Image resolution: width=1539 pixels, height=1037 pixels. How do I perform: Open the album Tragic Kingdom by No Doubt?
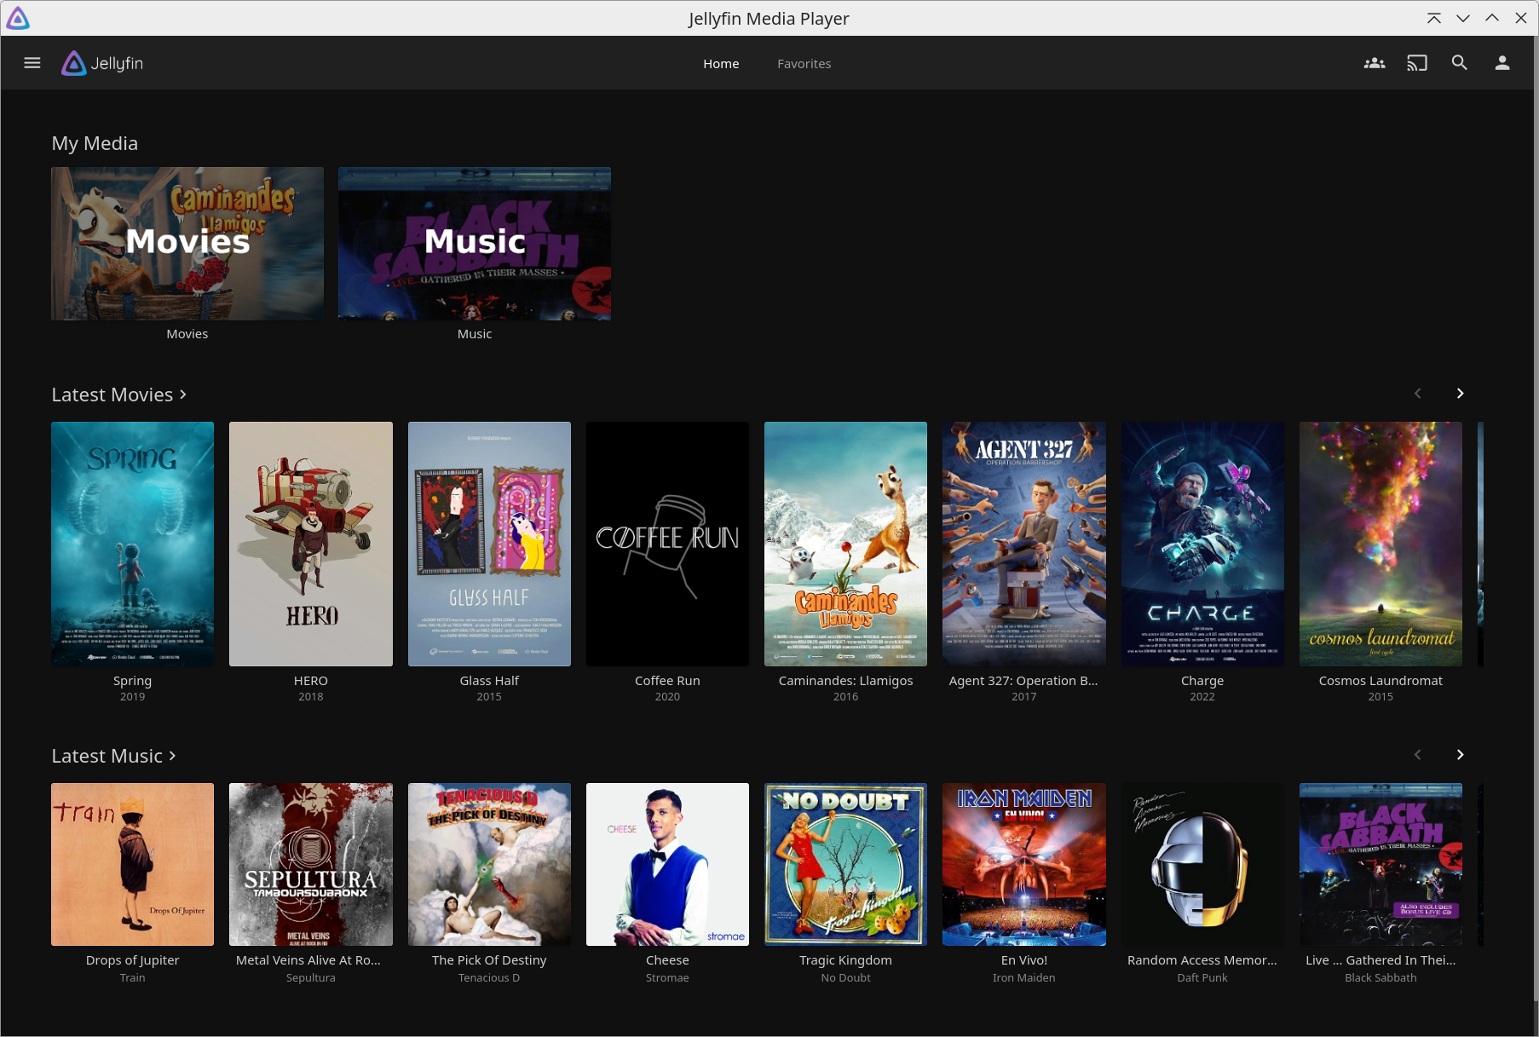pyautogui.click(x=845, y=864)
